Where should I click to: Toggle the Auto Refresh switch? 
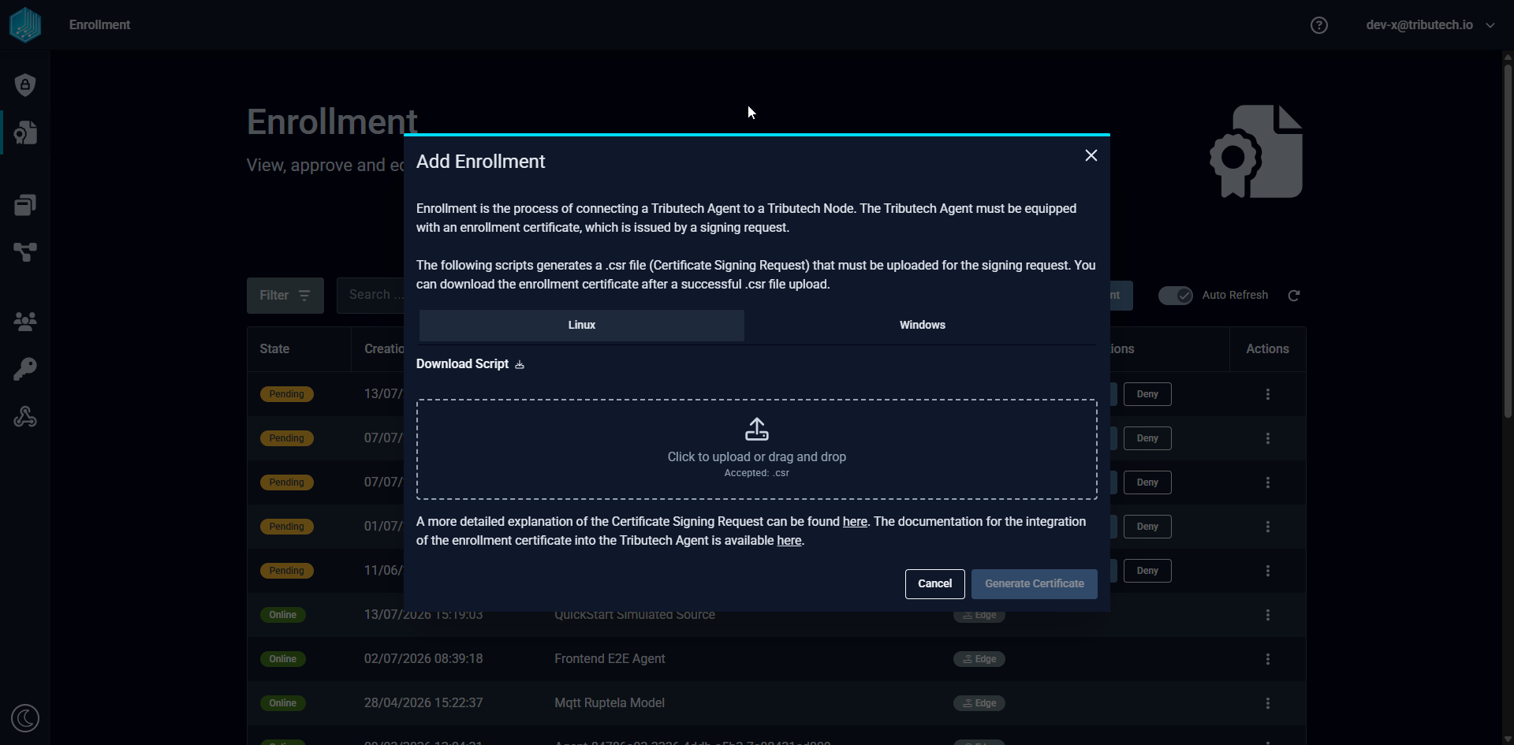click(x=1175, y=295)
